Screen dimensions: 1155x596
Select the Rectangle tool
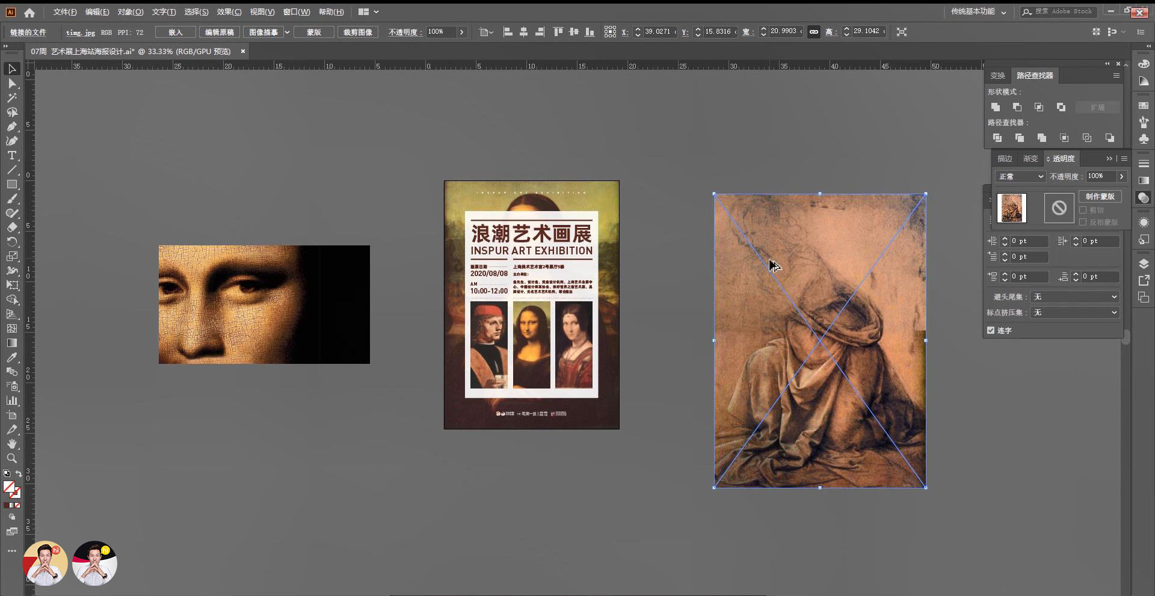point(11,185)
